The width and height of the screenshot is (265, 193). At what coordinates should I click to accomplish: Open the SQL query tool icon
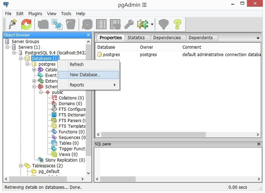87,24
